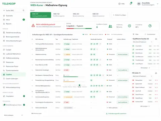The width and height of the screenshot is (161, 121).
Task: Click Nachweis bestätigen for Interkulturelle Kompetenz
Action: (122, 97)
